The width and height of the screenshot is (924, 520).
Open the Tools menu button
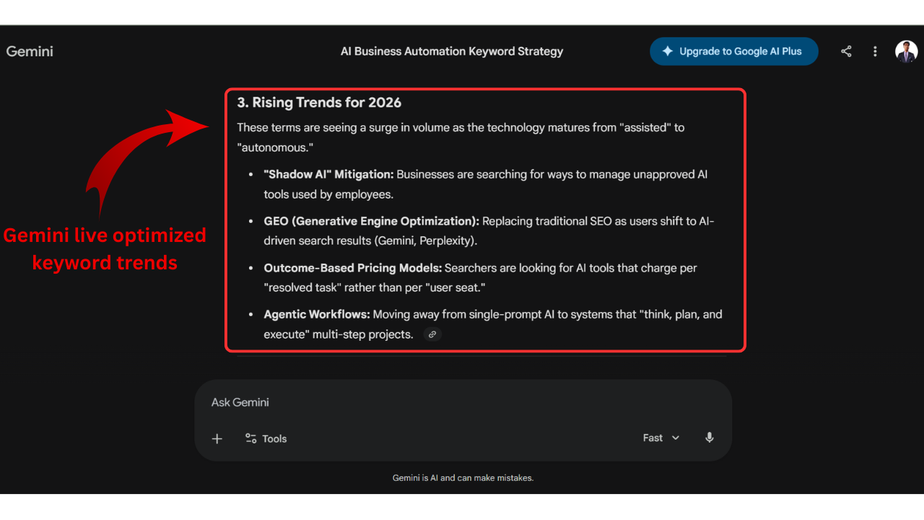(266, 438)
